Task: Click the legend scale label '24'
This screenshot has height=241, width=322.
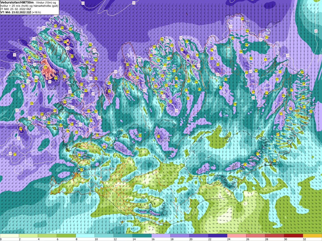Action: [x=229, y=239]
